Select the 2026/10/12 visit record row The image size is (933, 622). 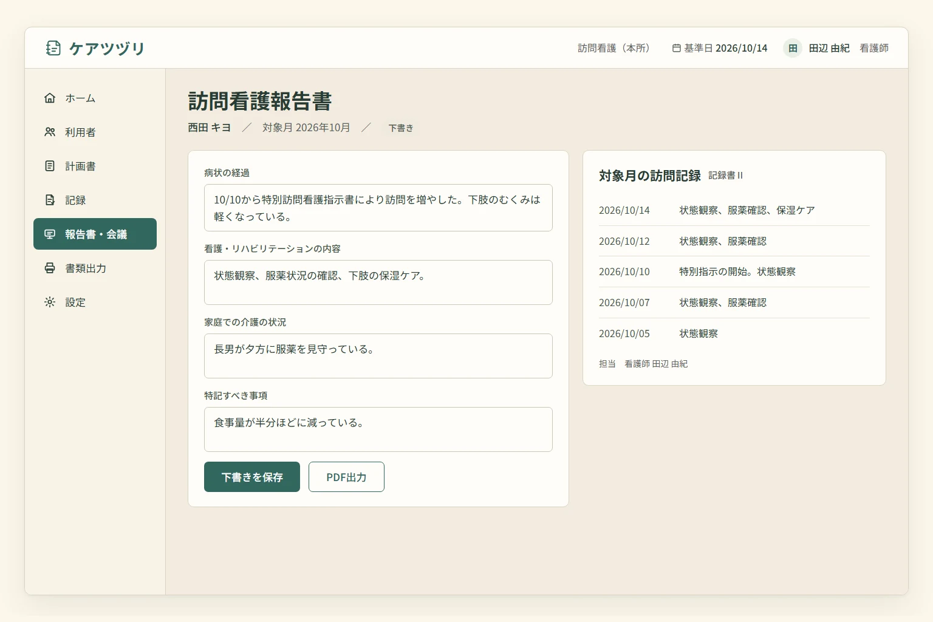(734, 241)
